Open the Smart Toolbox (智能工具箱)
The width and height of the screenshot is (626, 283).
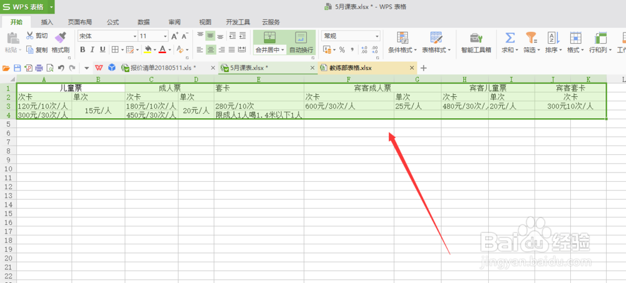point(476,43)
